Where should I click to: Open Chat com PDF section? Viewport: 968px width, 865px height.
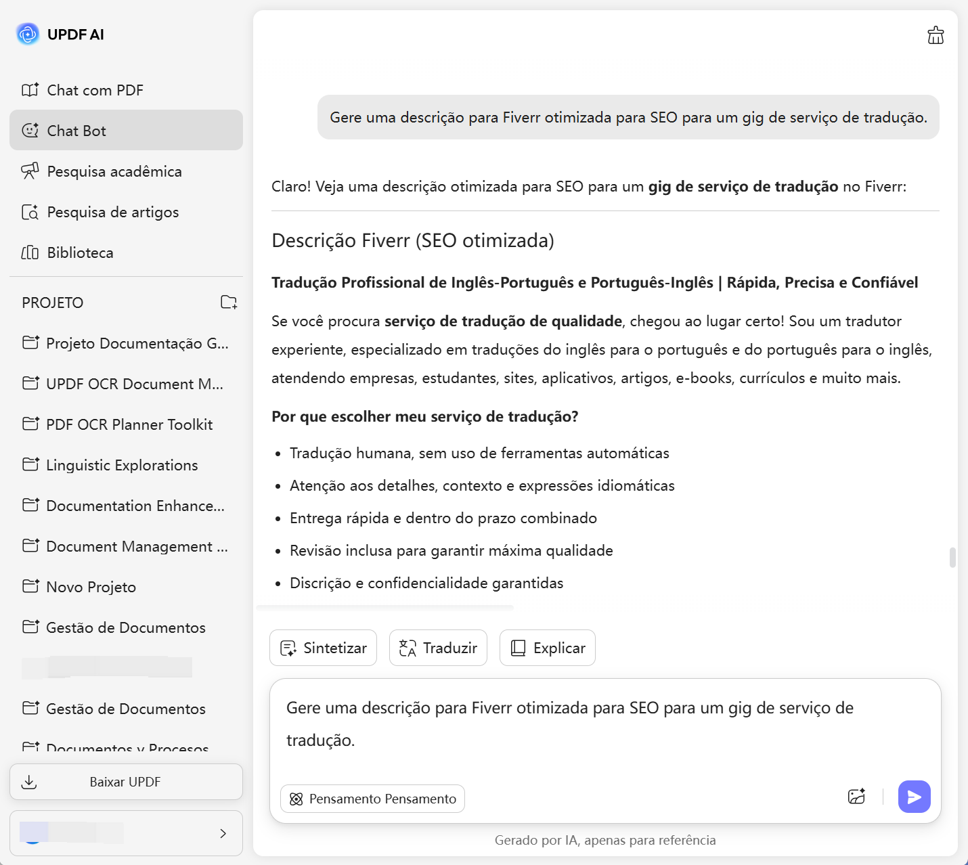point(95,90)
